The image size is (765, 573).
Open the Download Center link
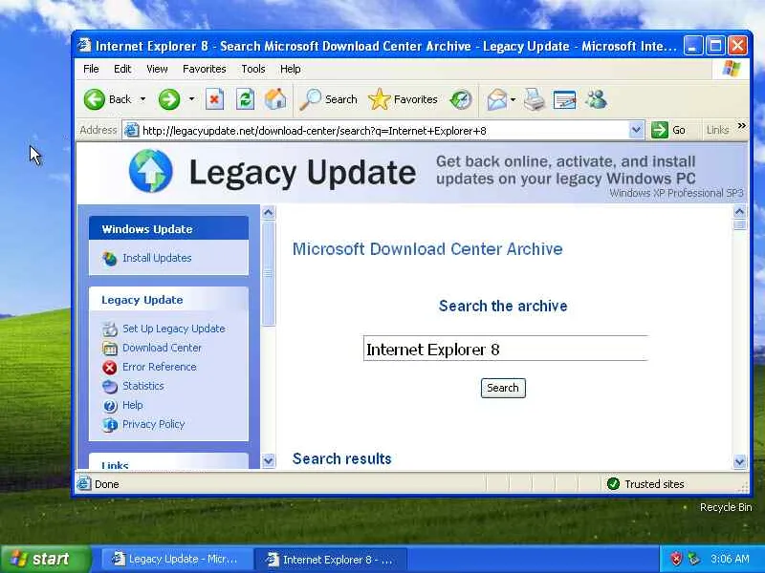(162, 348)
